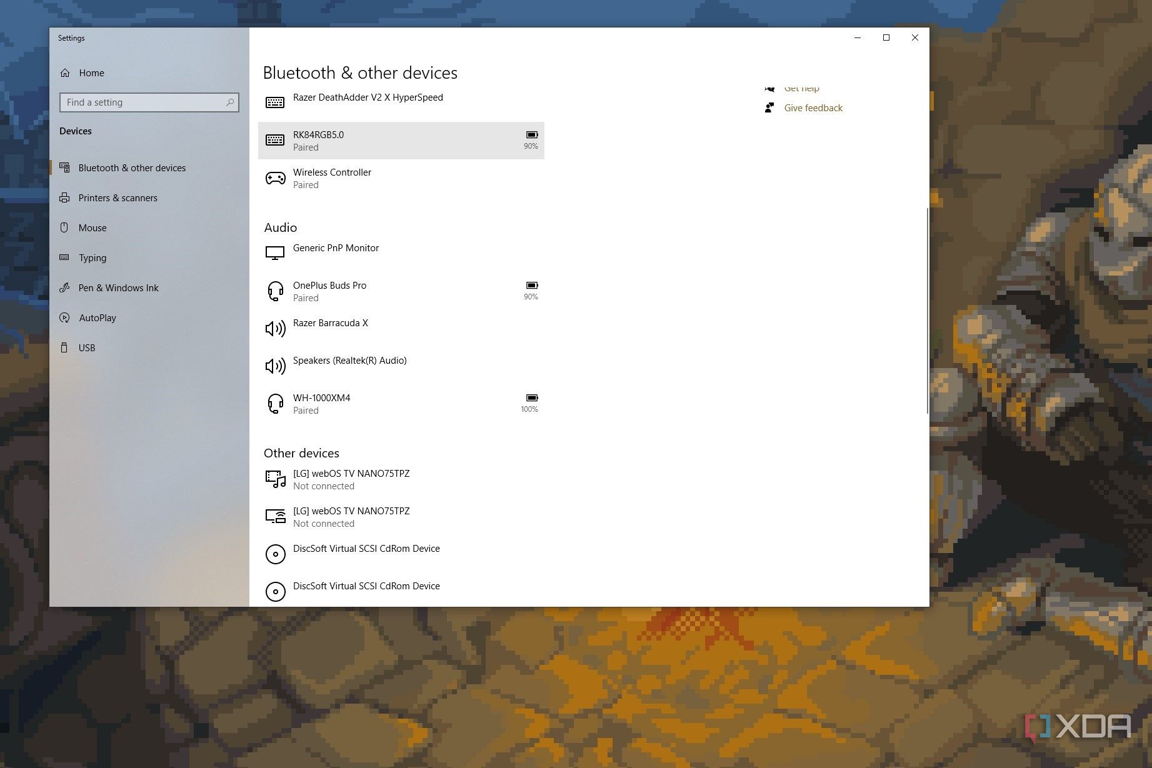
Task: Select the Razer Barracuda X text
Action: pos(331,323)
